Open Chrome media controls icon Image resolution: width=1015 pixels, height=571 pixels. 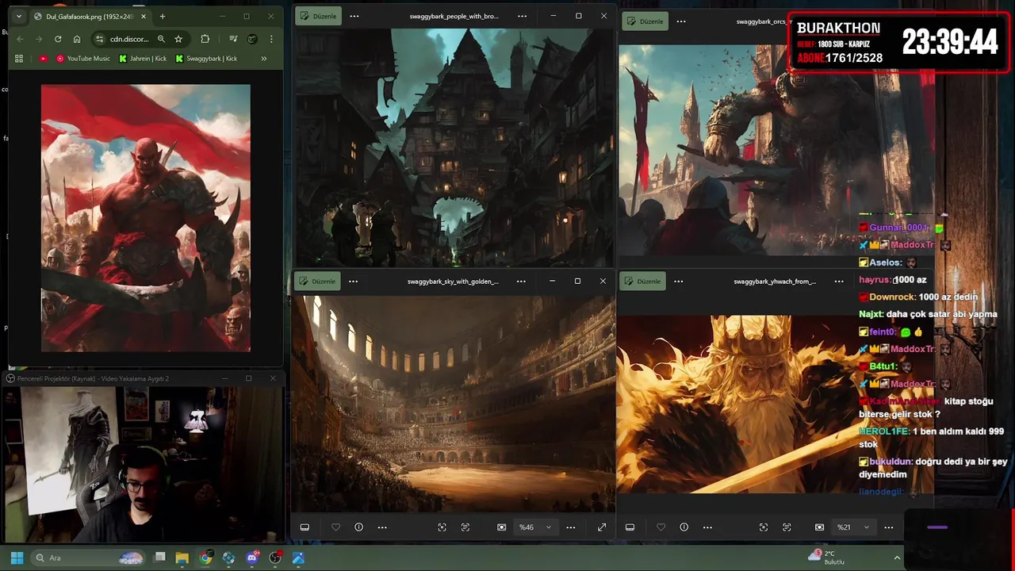(x=233, y=39)
